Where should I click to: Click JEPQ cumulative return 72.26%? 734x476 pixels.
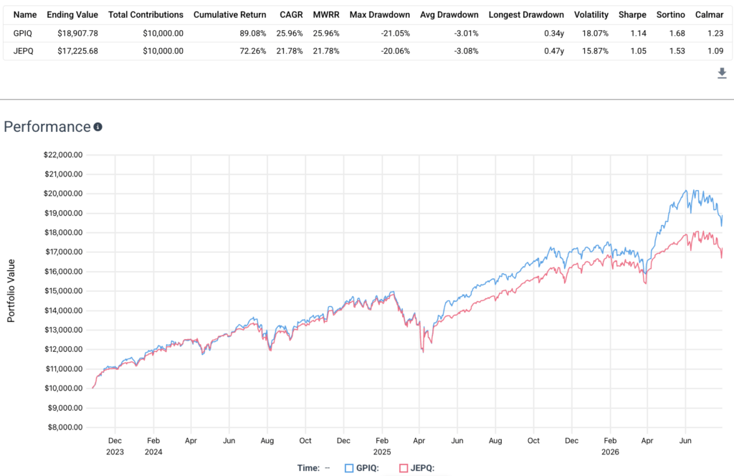pos(253,51)
